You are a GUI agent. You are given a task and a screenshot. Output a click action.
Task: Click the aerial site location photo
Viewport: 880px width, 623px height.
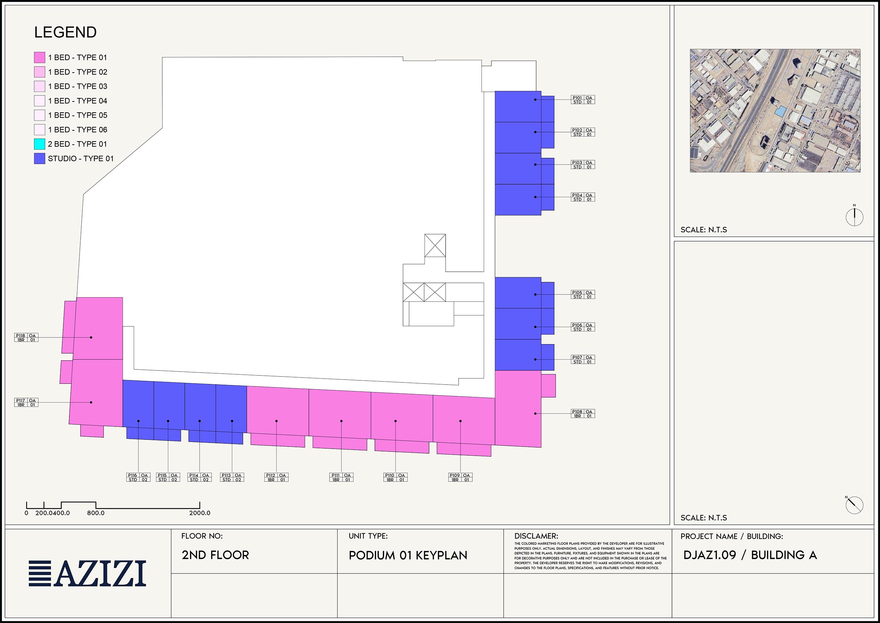[x=775, y=111]
